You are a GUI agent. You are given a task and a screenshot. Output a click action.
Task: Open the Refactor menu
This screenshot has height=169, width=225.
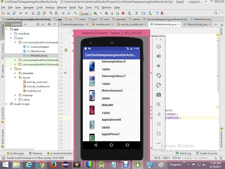pyautogui.click(x=62, y=8)
